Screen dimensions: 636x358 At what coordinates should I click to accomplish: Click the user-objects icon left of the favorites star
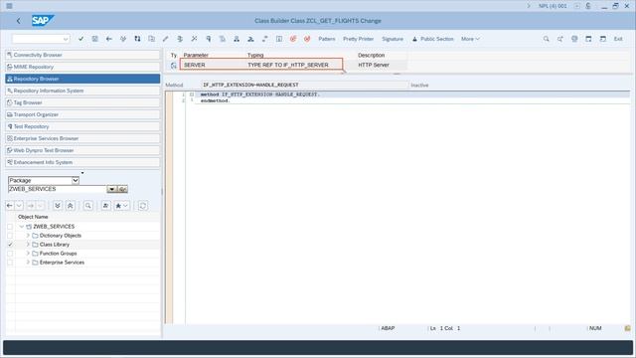106,206
